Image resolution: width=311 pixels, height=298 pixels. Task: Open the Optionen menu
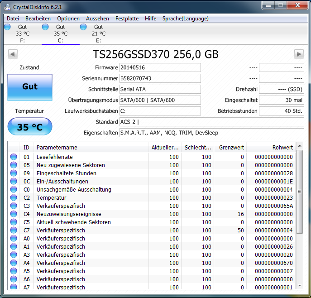68,19
